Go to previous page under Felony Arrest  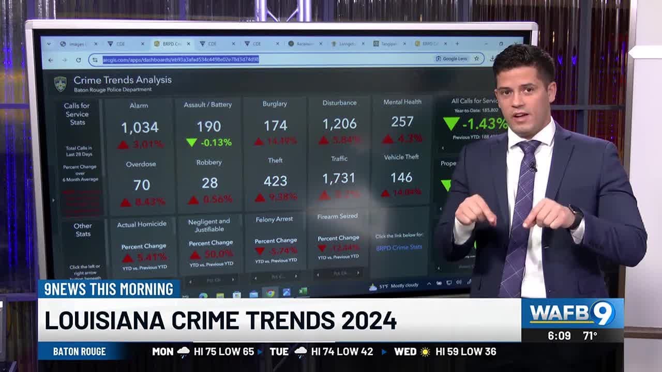tap(255, 278)
